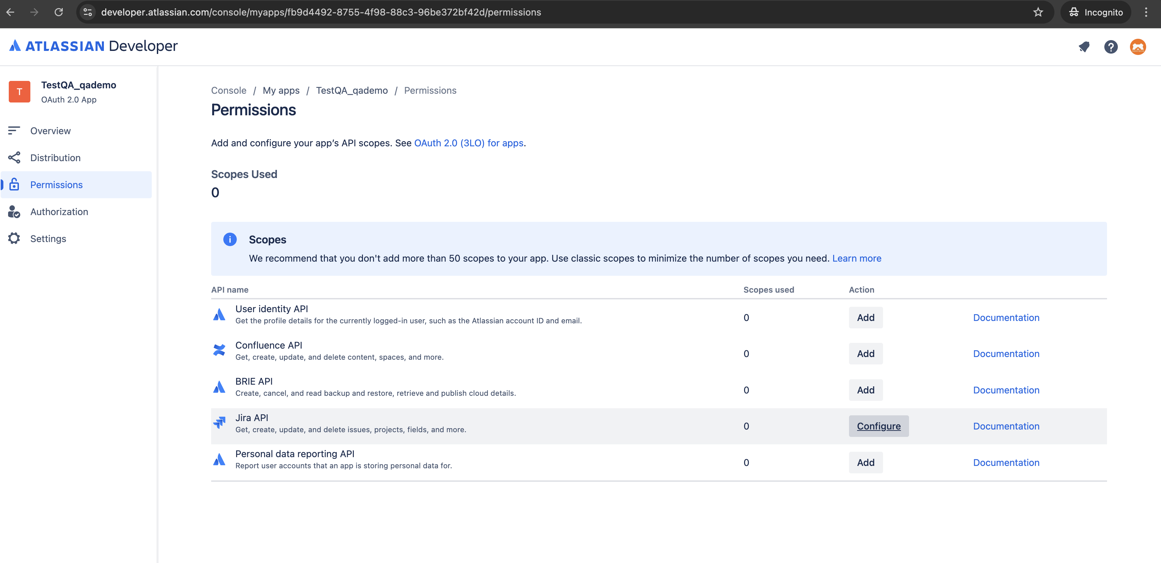Configure the Jira API scopes
Viewport: 1161px width, 563px height.
(878, 426)
